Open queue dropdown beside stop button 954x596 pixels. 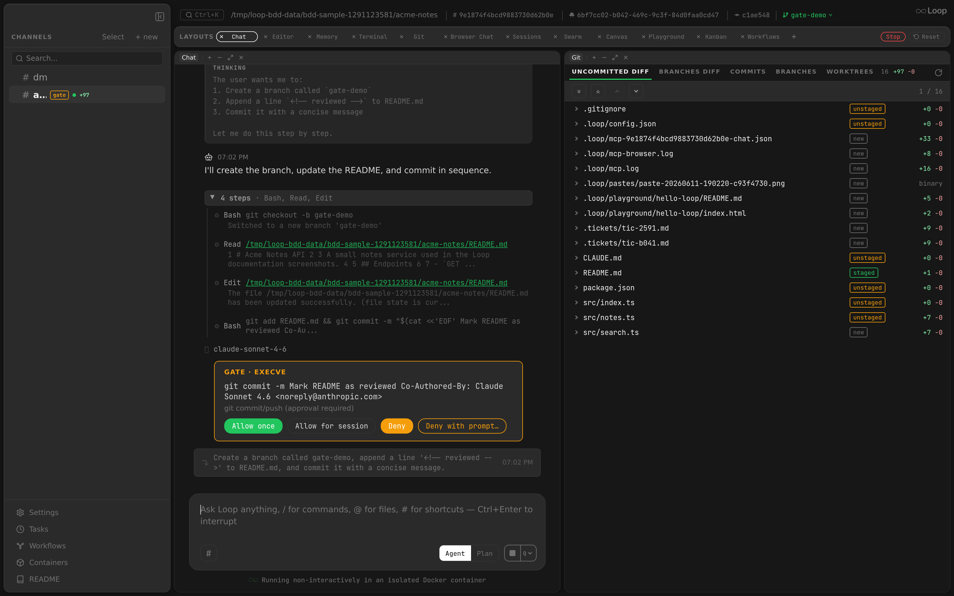point(528,553)
